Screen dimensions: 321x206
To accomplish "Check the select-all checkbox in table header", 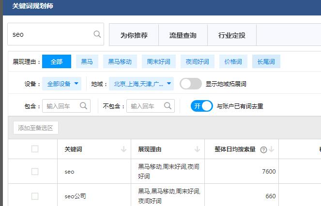I will 35,149.
